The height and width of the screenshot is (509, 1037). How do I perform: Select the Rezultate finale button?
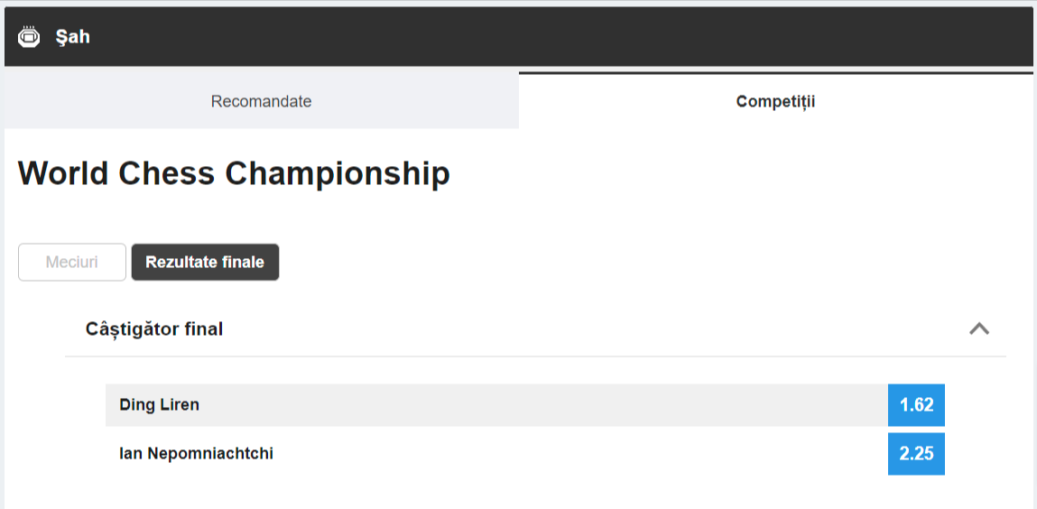coord(205,263)
